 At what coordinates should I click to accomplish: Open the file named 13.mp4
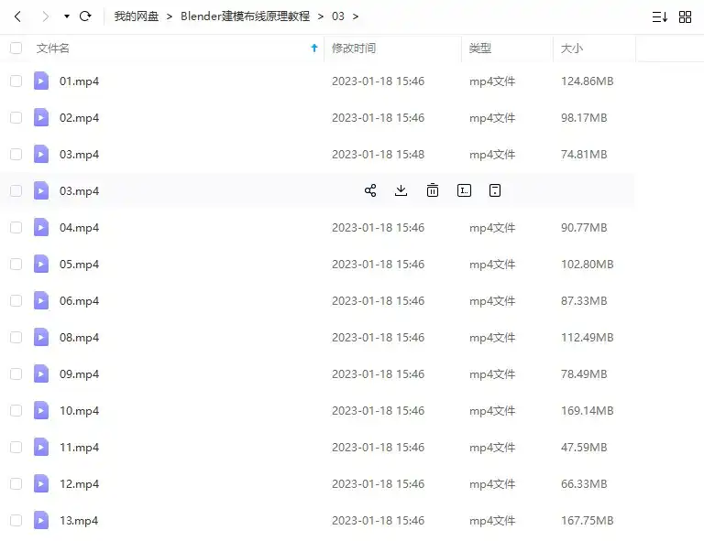79,521
